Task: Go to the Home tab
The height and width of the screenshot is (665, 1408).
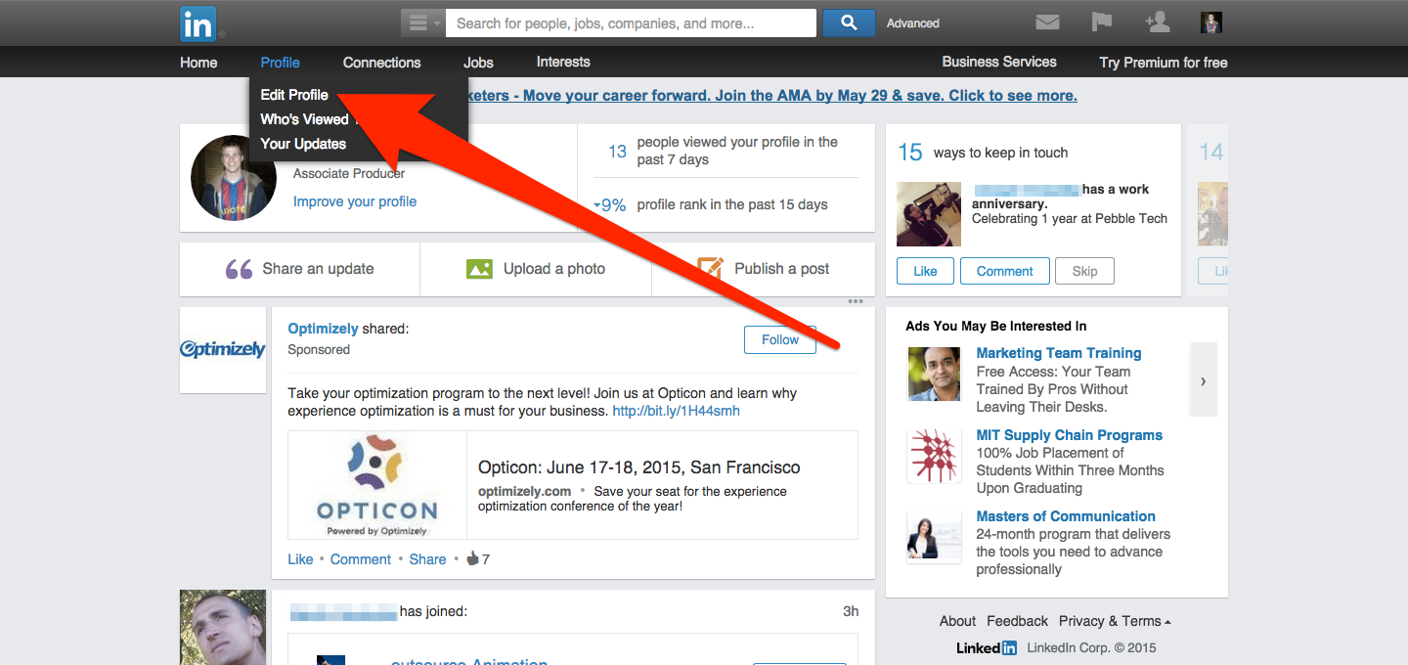Action: click(198, 63)
